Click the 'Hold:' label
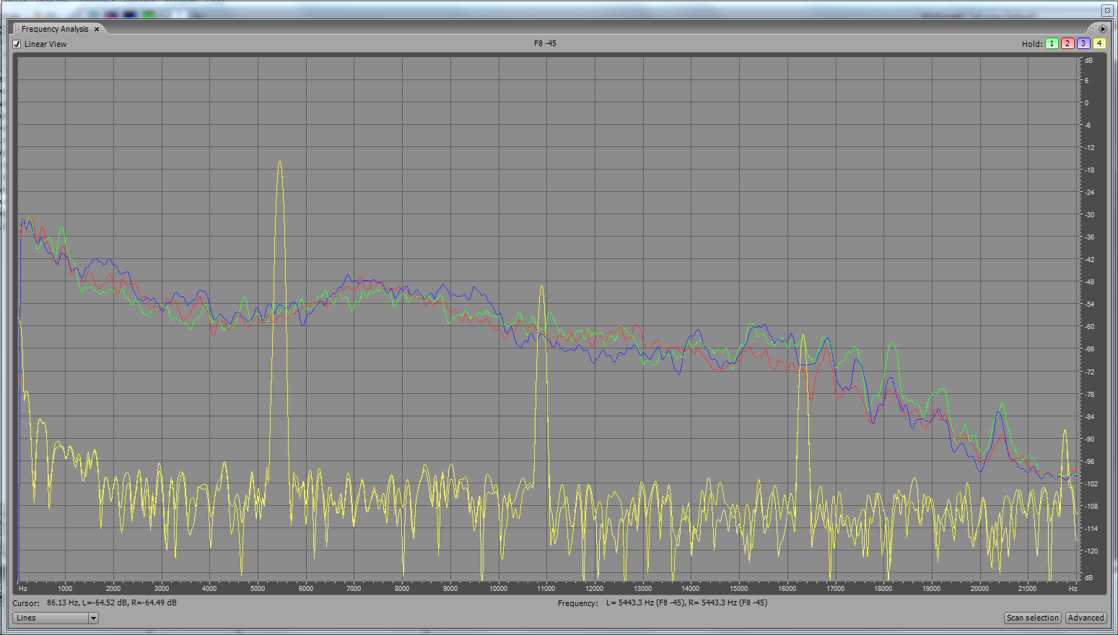 coord(1032,44)
